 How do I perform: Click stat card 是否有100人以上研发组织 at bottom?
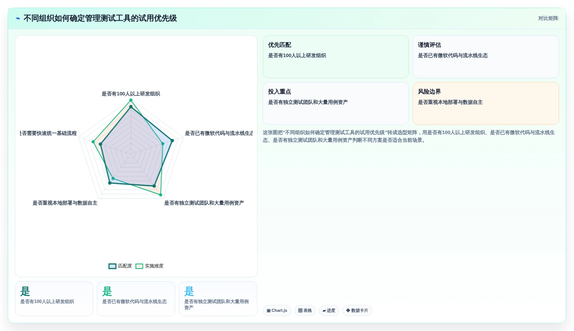coord(54,299)
